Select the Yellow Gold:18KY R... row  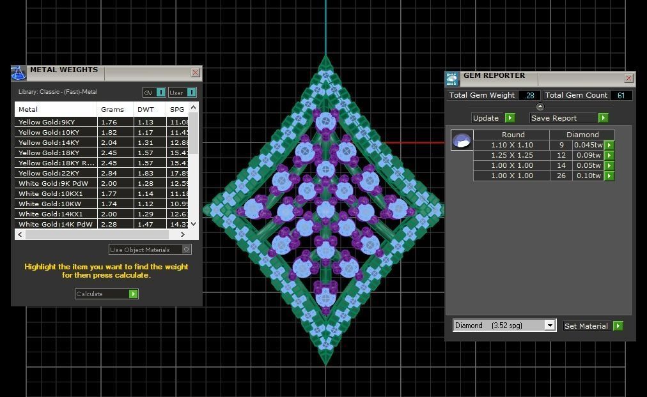tap(102, 163)
